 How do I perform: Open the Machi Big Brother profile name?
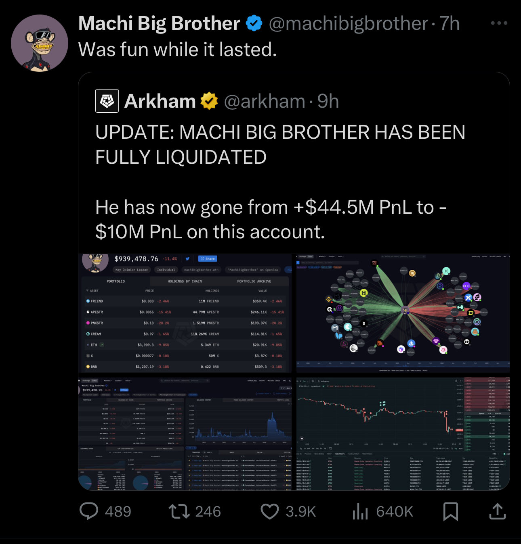(159, 23)
